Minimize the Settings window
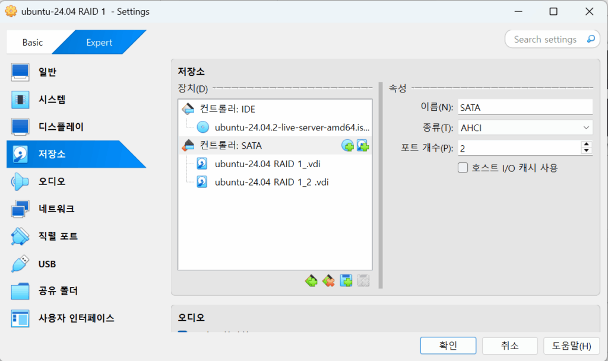This screenshot has width=608, height=361. click(x=518, y=12)
